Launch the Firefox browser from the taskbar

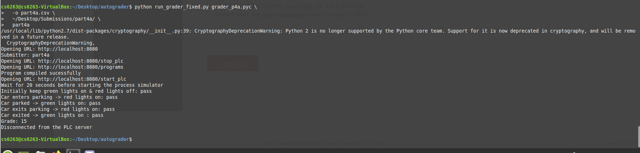tap(57, 152)
